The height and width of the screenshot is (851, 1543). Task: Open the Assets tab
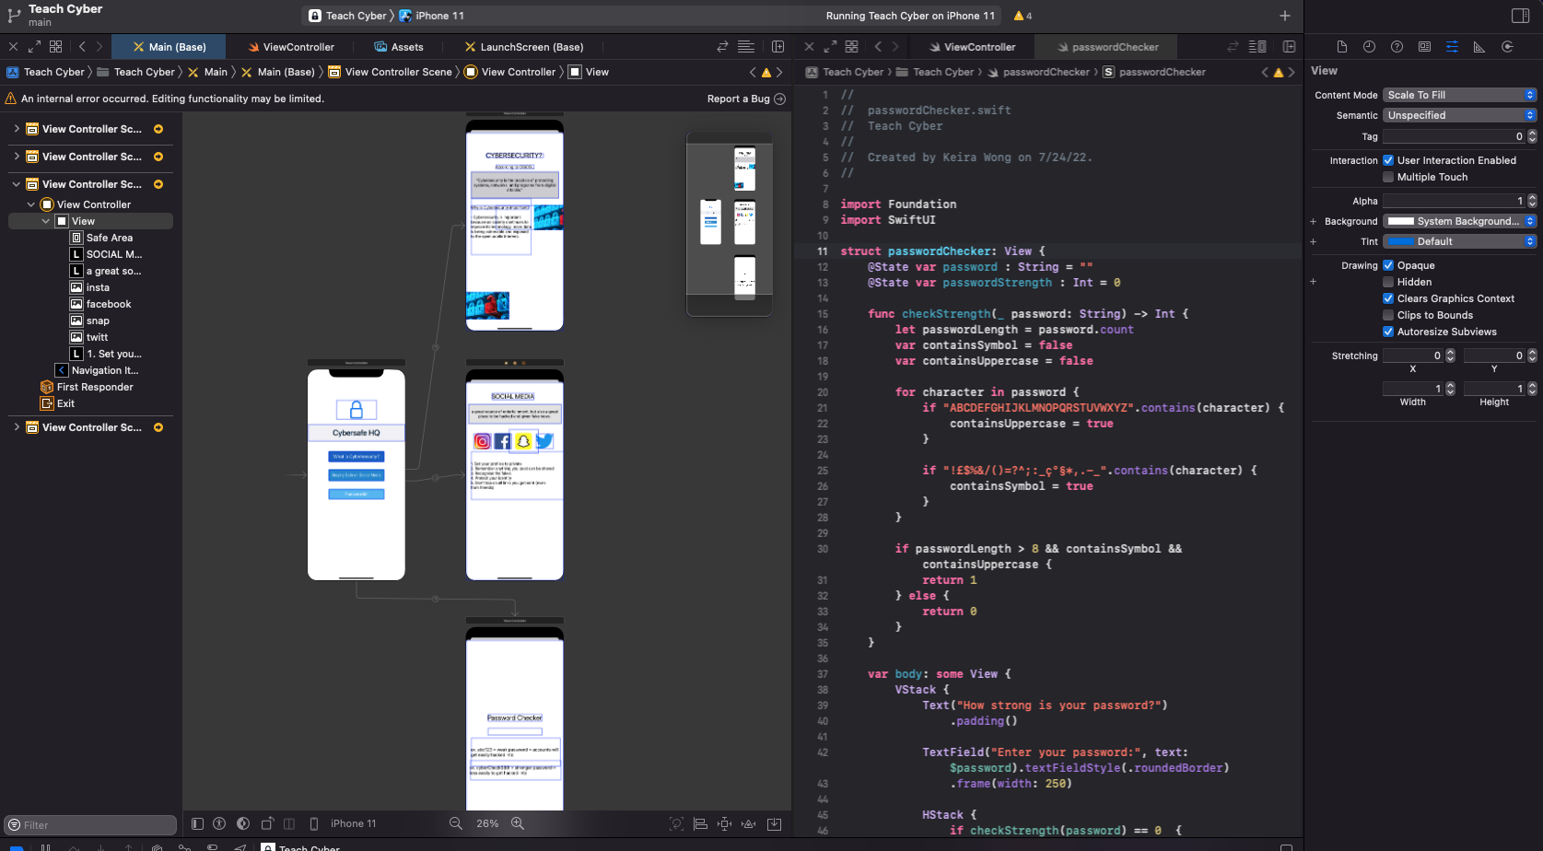click(399, 47)
